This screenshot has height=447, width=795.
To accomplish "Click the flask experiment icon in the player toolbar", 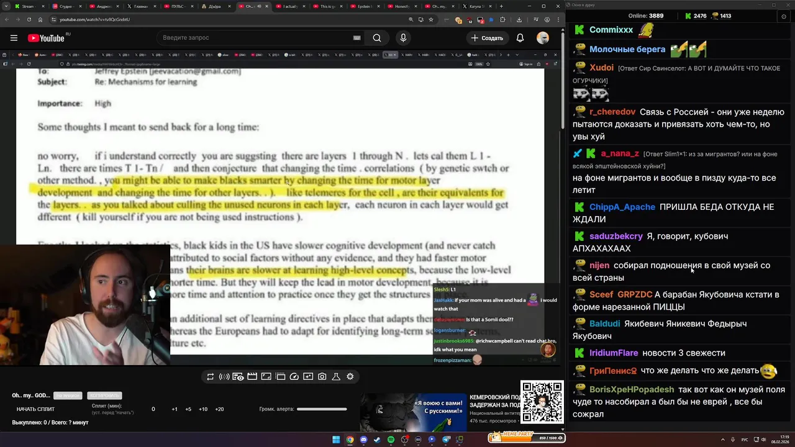I will 336,376.
